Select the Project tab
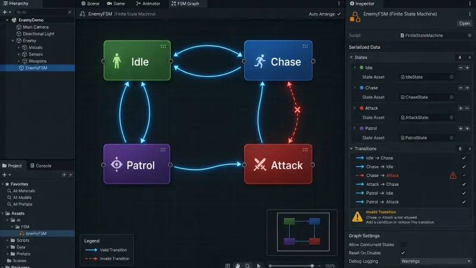The height and width of the screenshot is (268, 476). tap(12, 166)
